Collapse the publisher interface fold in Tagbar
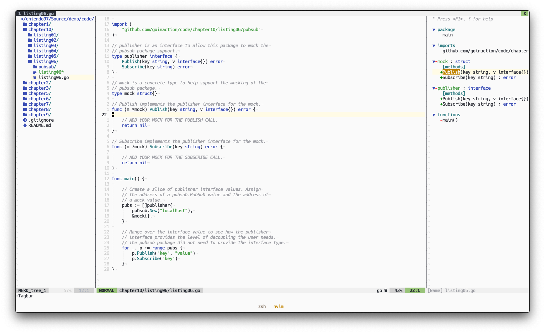 pyautogui.click(x=434, y=88)
